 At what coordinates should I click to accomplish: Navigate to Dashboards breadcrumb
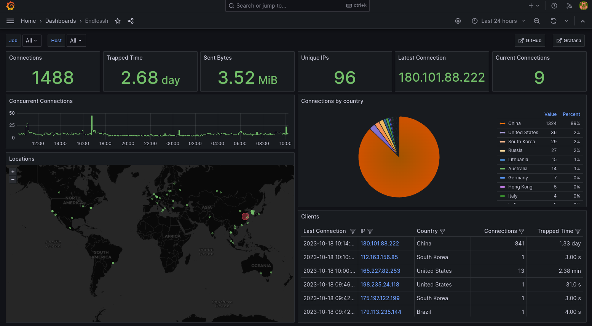[61, 21]
